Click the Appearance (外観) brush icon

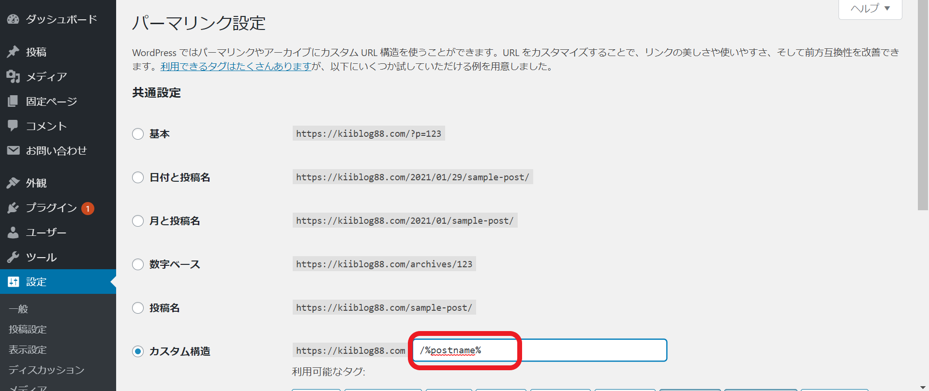13,183
